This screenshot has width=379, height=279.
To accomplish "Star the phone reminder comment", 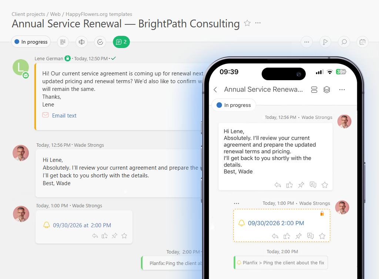I will click(x=322, y=236).
